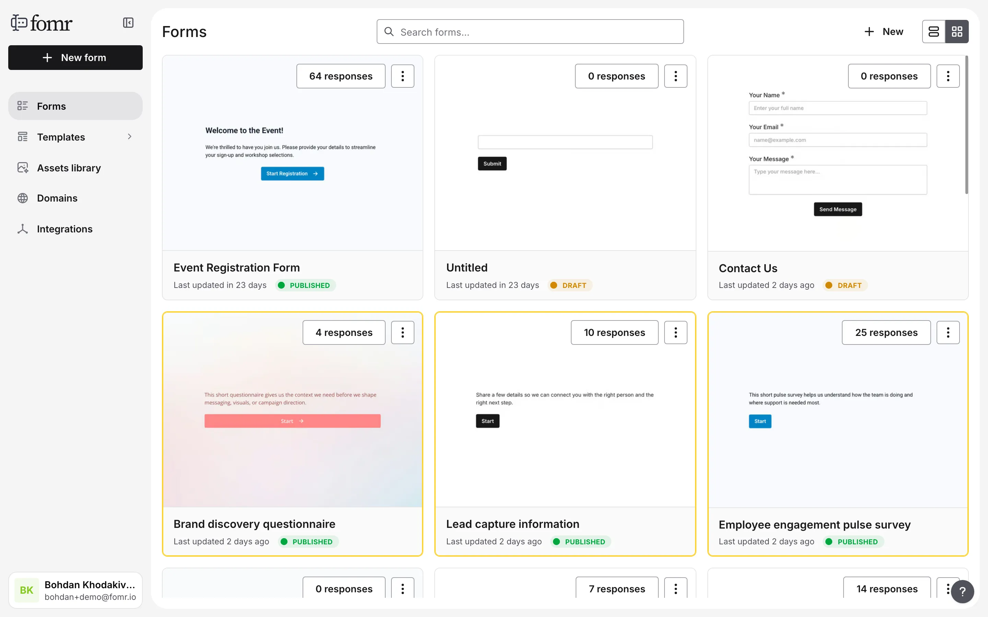Click the Forms page heading
988x617 pixels.
(185, 32)
